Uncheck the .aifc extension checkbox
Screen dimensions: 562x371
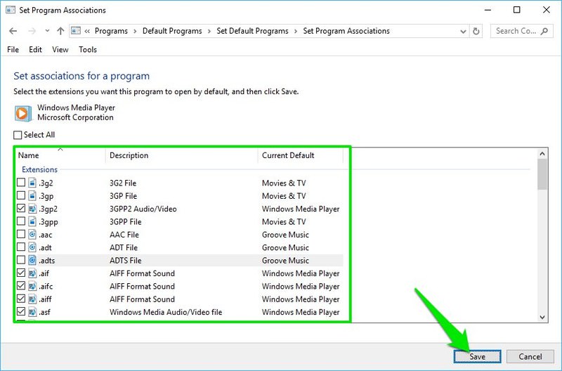click(x=21, y=286)
